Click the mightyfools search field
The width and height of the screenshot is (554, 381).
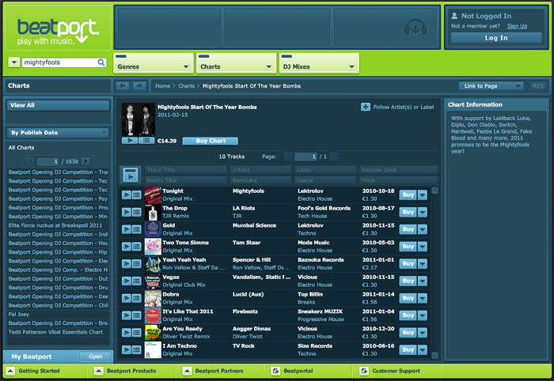tap(60, 62)
